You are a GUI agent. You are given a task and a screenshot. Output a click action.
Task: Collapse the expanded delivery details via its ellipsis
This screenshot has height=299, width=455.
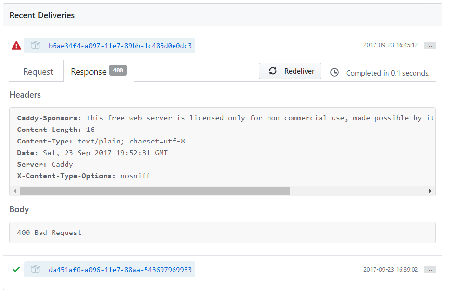point(429,46)
